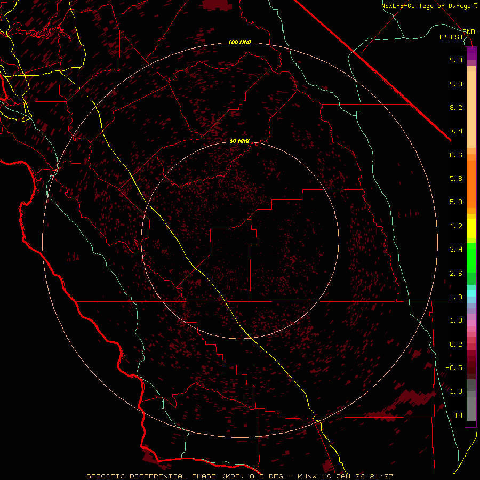Click the pink band of the color bar

click(471, 323)
